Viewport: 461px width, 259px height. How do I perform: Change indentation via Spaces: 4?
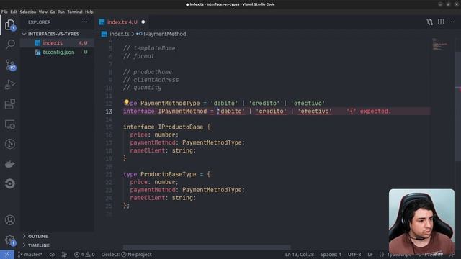click(331, 254)
